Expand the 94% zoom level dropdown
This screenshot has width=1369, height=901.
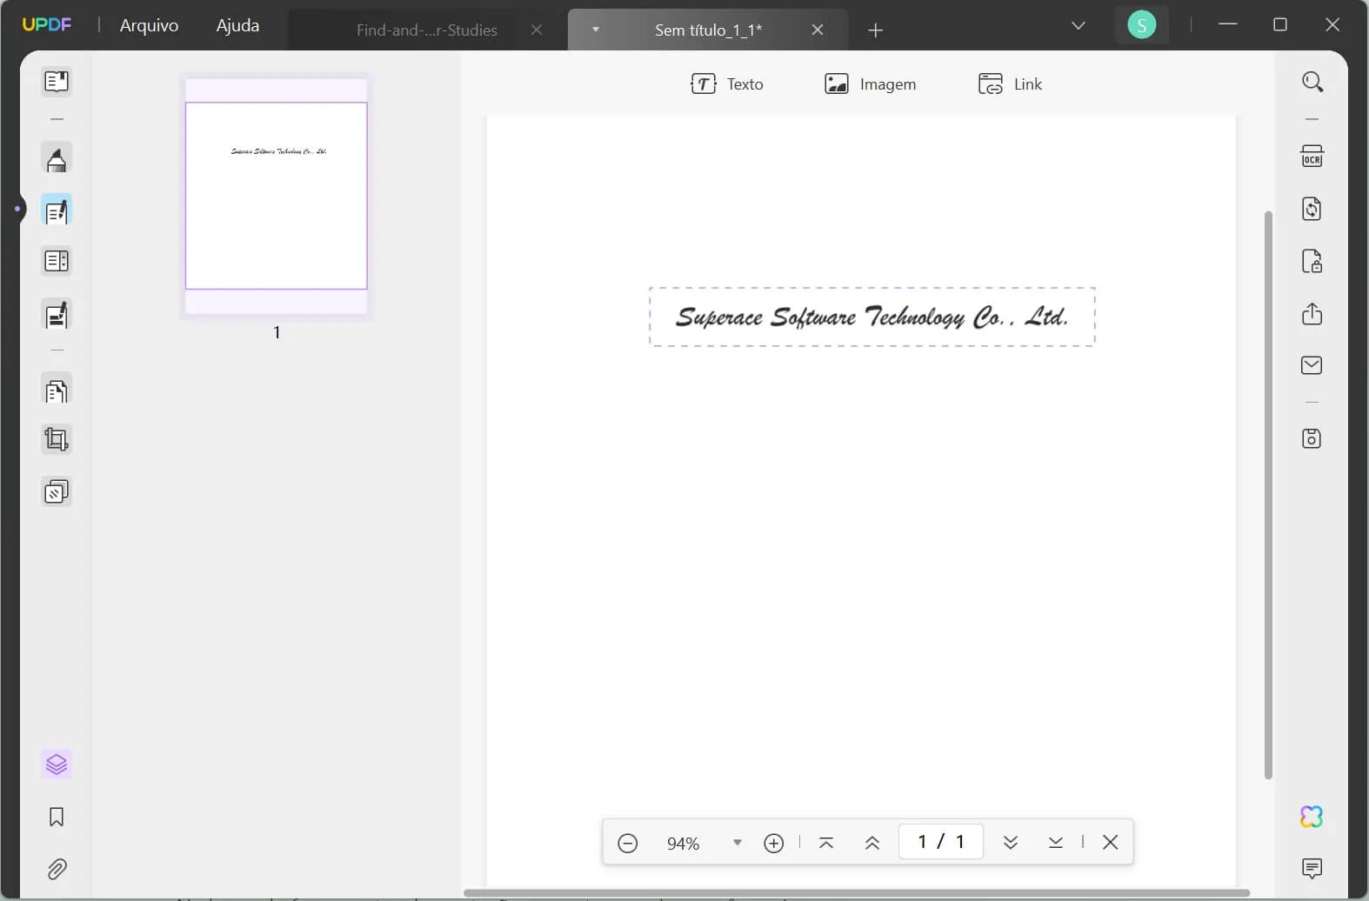[738, 843]
